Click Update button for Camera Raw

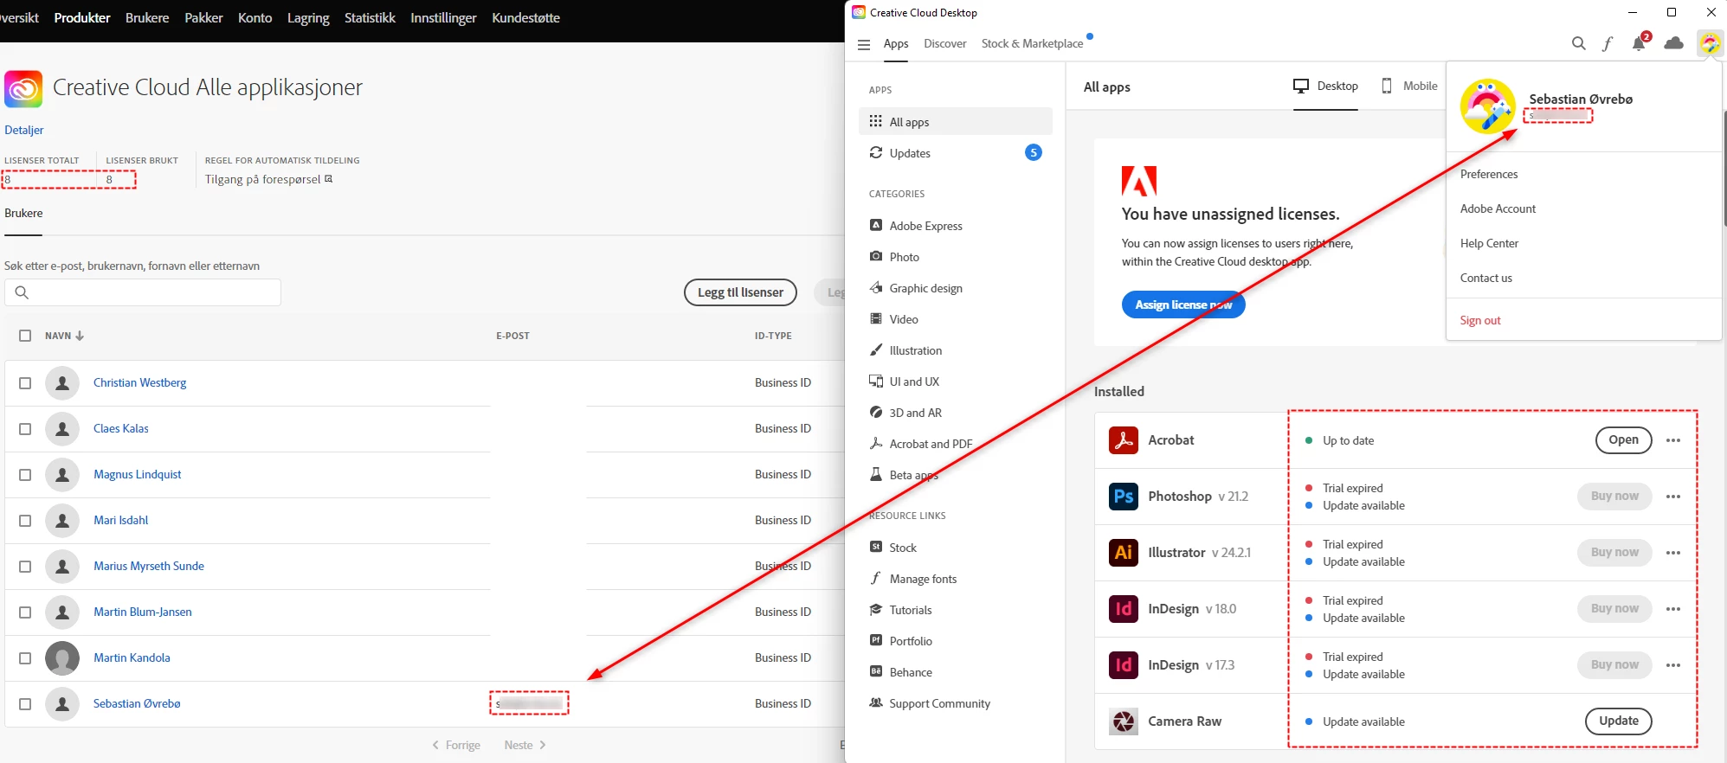[x=1618, y=721]
